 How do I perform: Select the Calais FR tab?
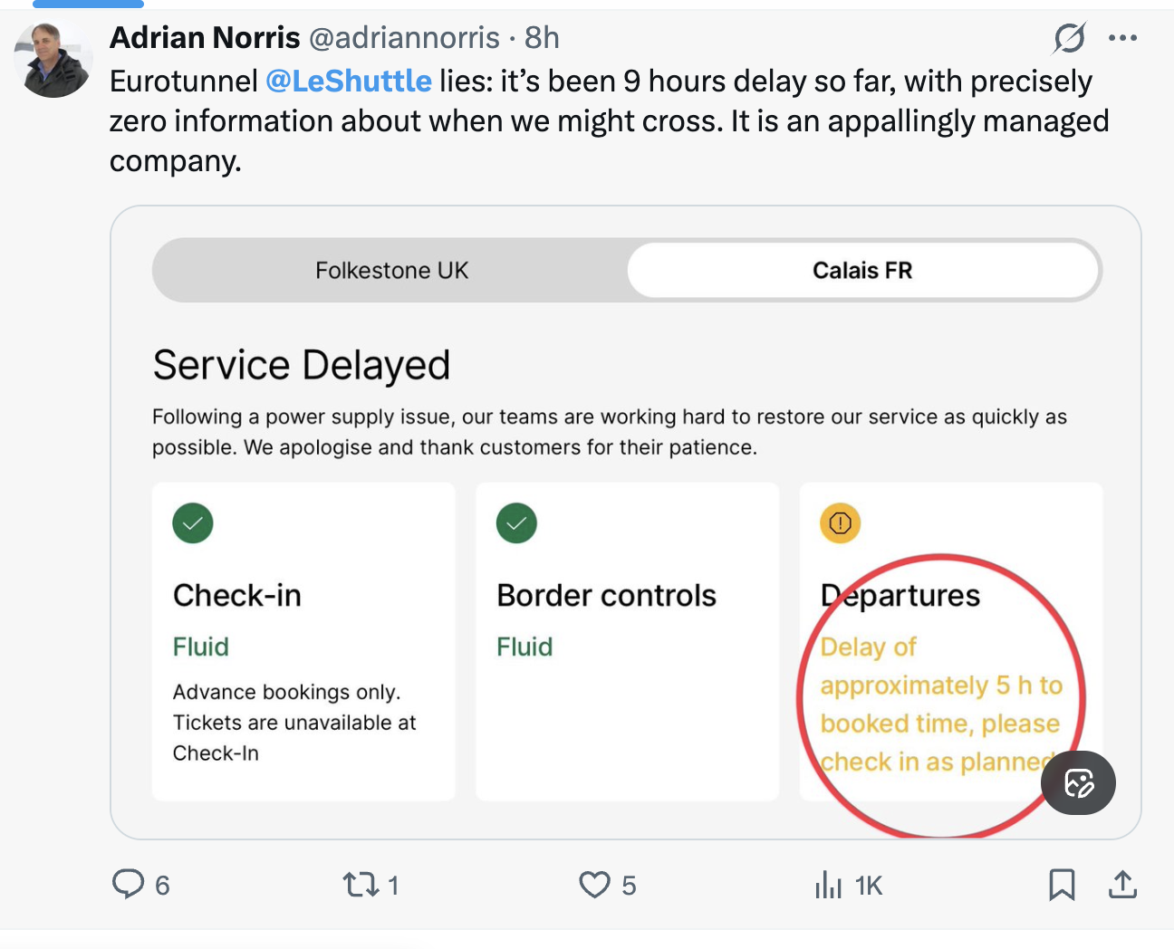pos(862,271)
